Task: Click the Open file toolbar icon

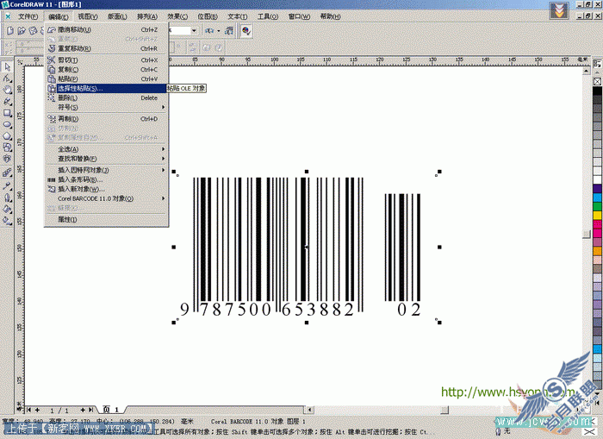Action: (x=22, y=30)
